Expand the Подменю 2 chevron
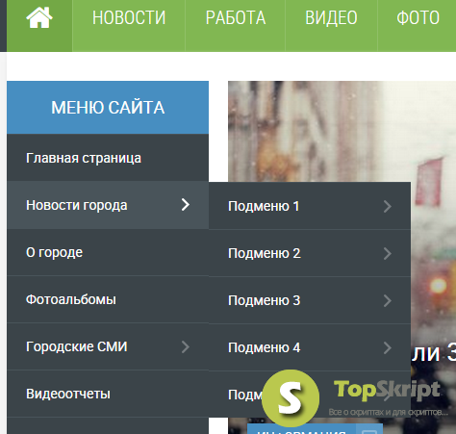 pos(388,253)
